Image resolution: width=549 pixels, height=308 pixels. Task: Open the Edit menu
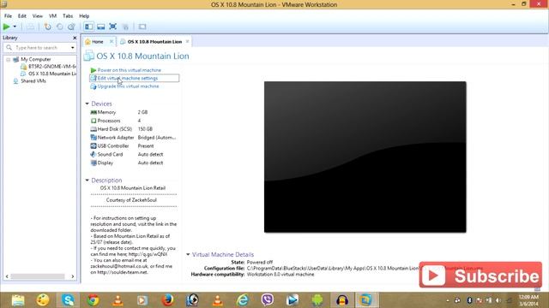[22, 16]
